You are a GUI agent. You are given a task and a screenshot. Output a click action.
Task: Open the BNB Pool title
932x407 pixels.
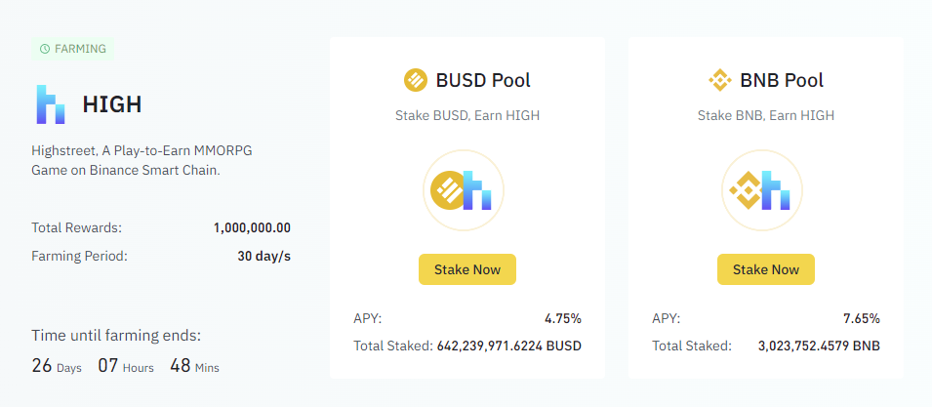point(782,80)
